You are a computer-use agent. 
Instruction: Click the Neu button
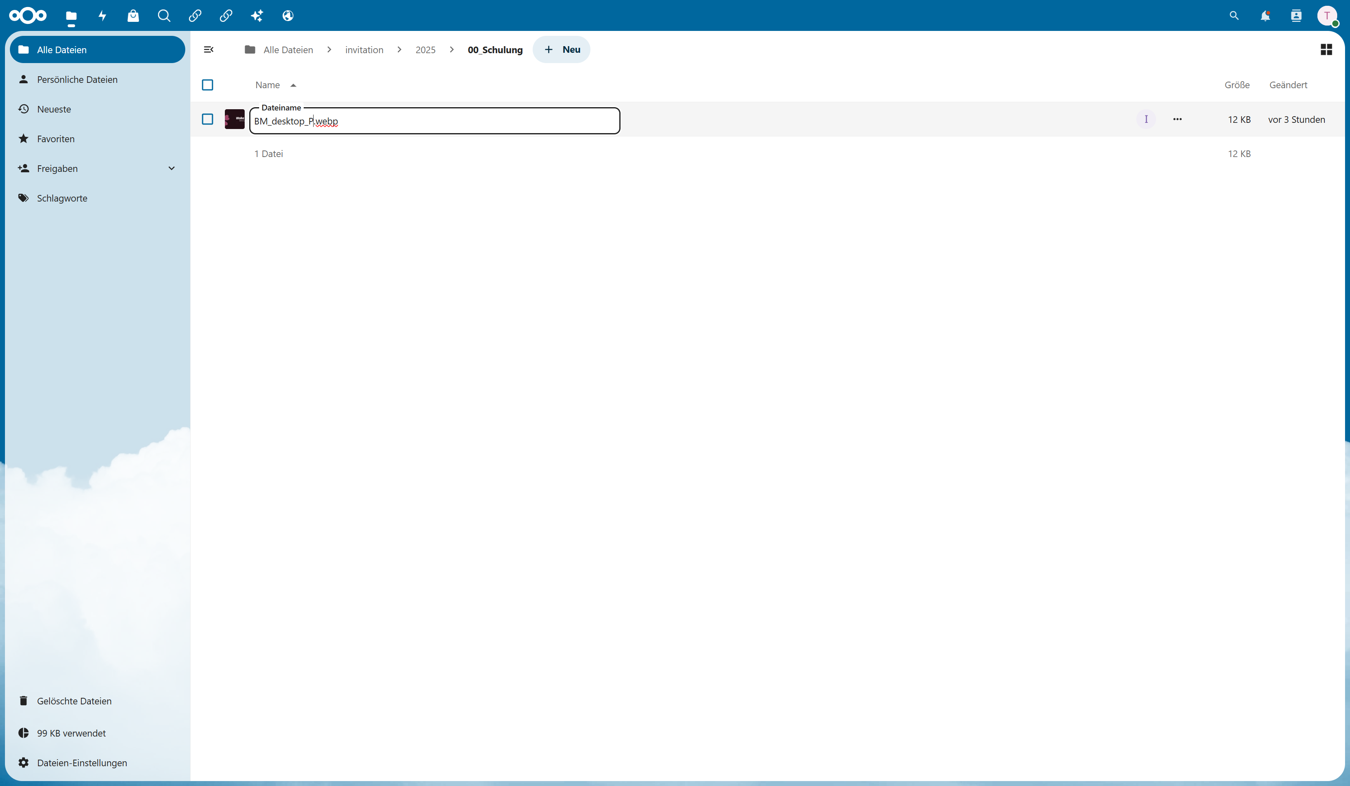point(562,50)
